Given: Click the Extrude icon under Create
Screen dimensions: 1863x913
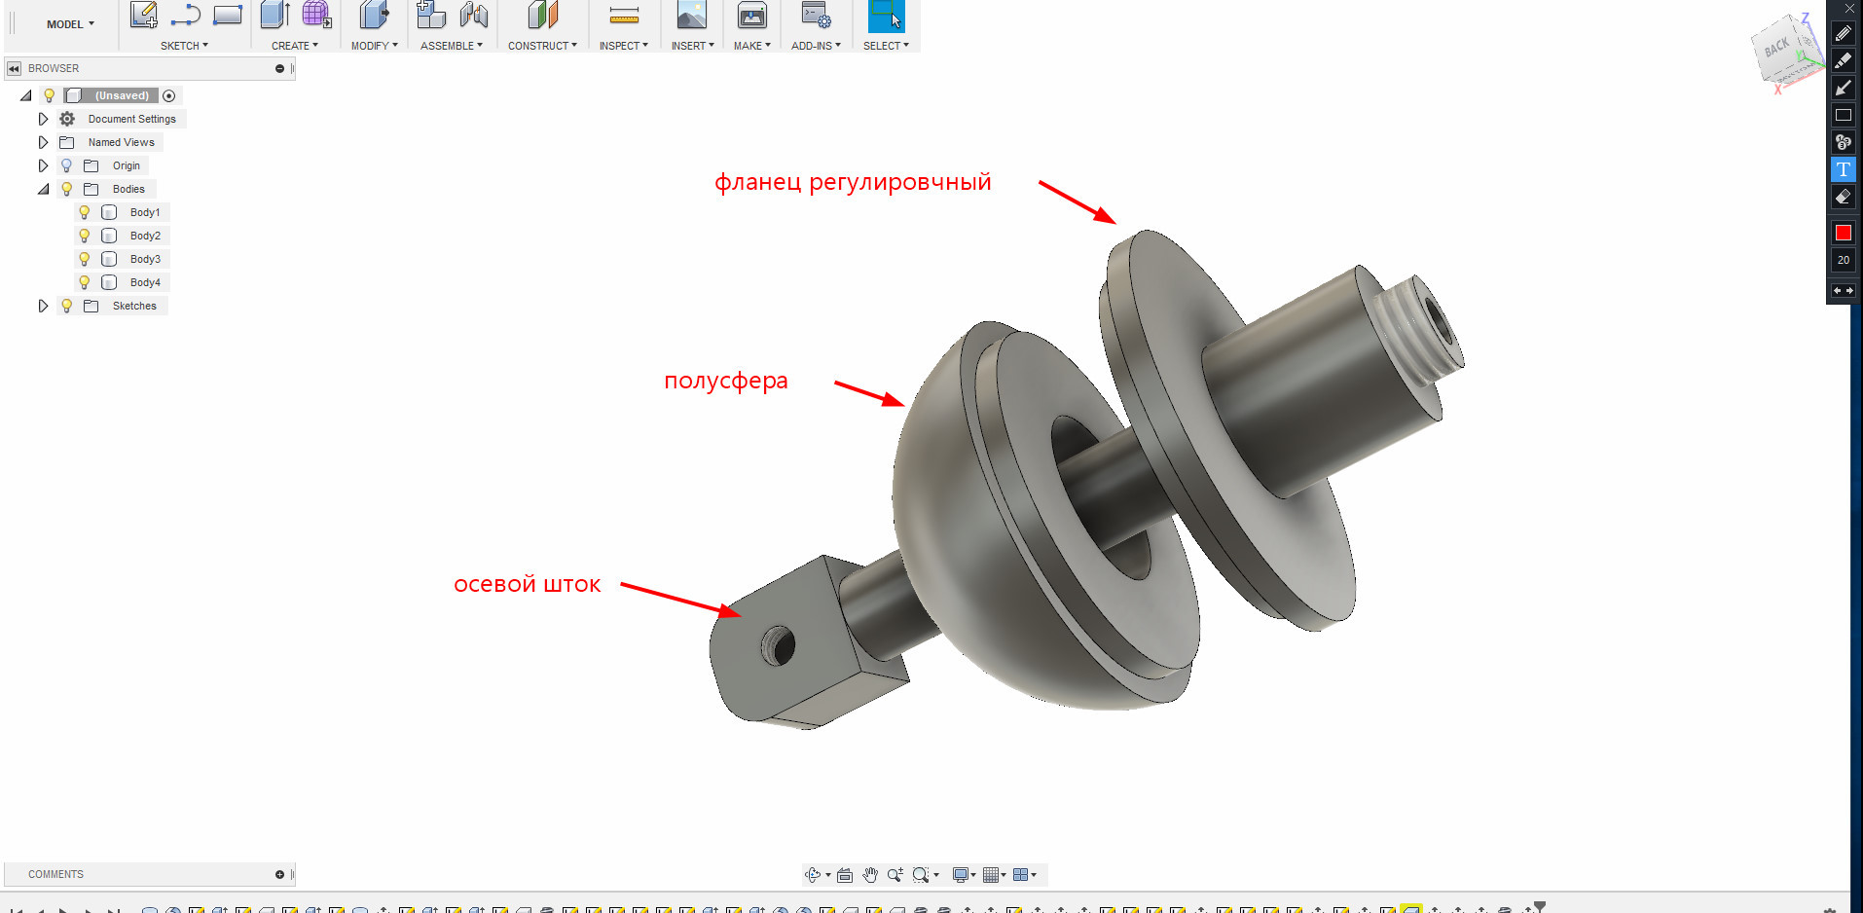Looking at the screenshot, I should (x=275, y=15).
